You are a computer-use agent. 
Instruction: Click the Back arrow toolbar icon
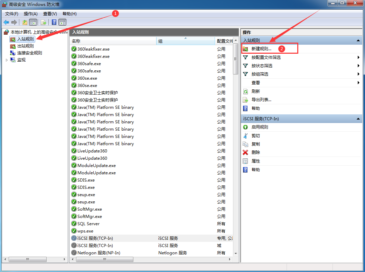tap(6, 23)
